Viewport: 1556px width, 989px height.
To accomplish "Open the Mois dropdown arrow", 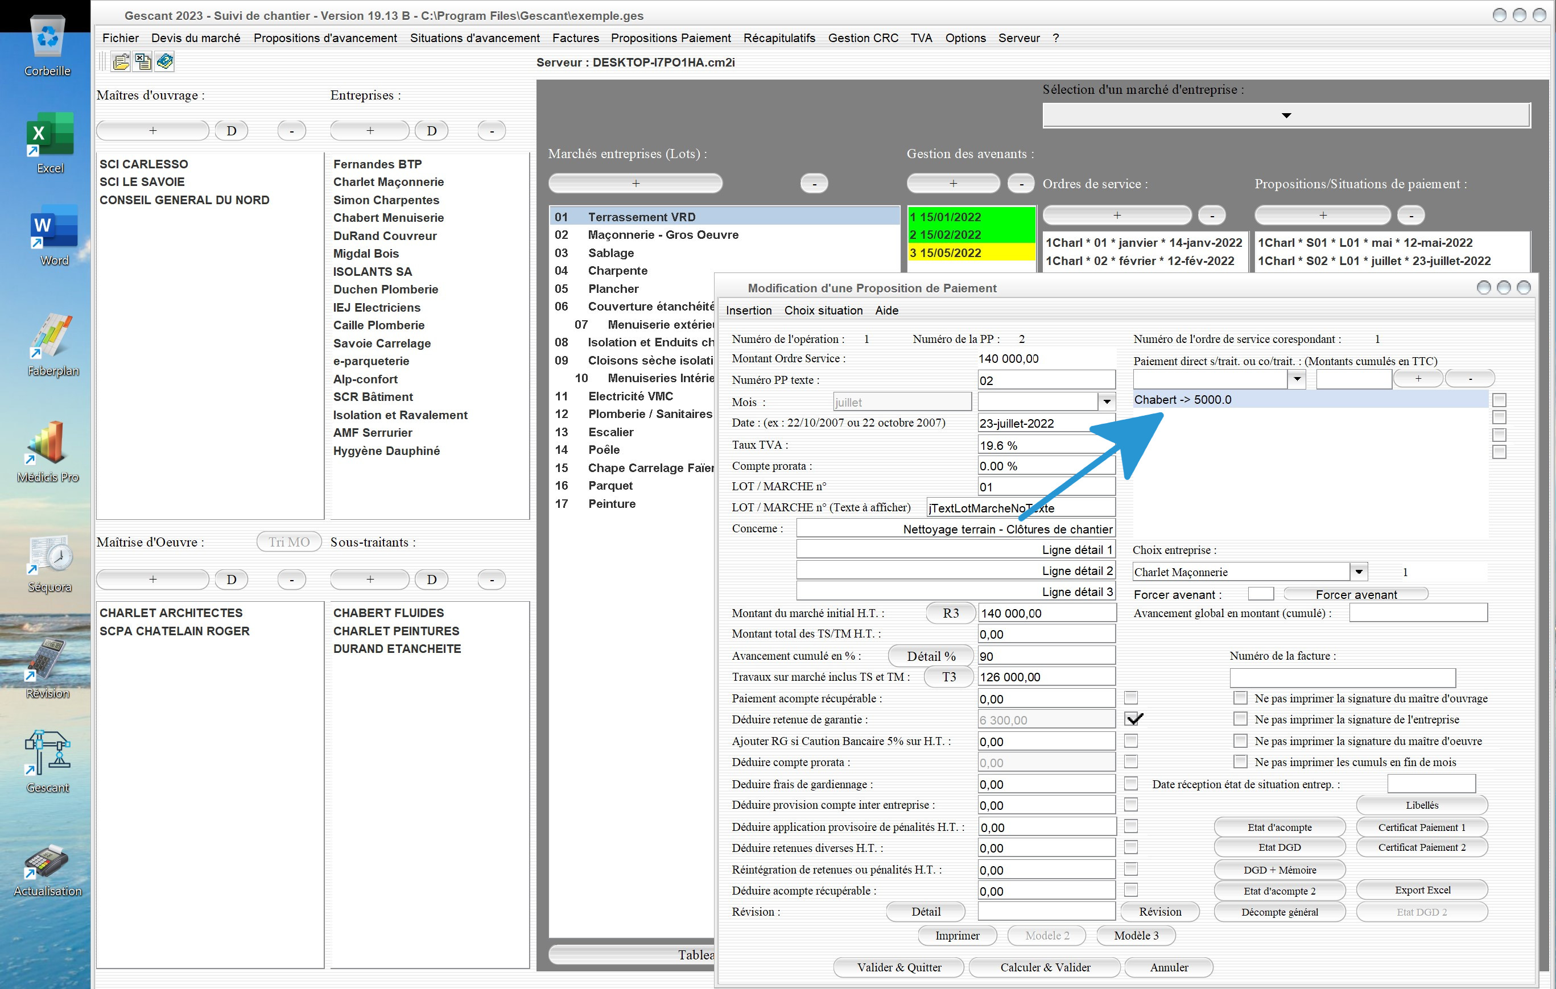I will [x=1106, y=402].
